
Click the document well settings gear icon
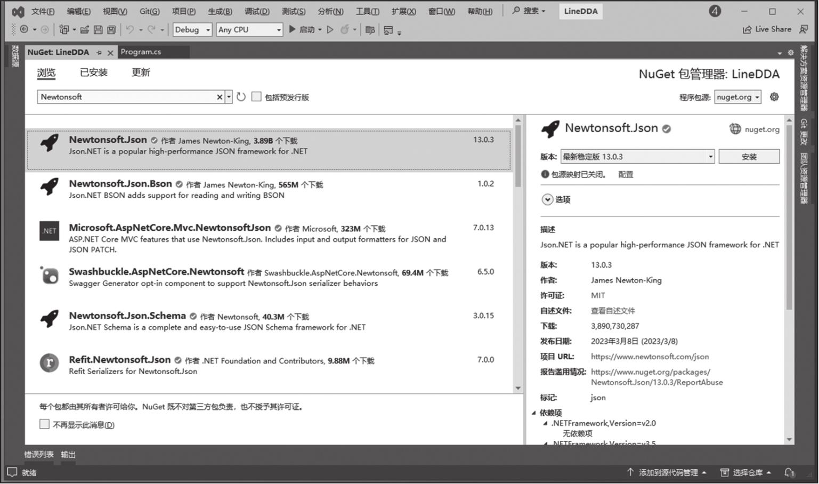pyautogui.click(x=791, y=52)
